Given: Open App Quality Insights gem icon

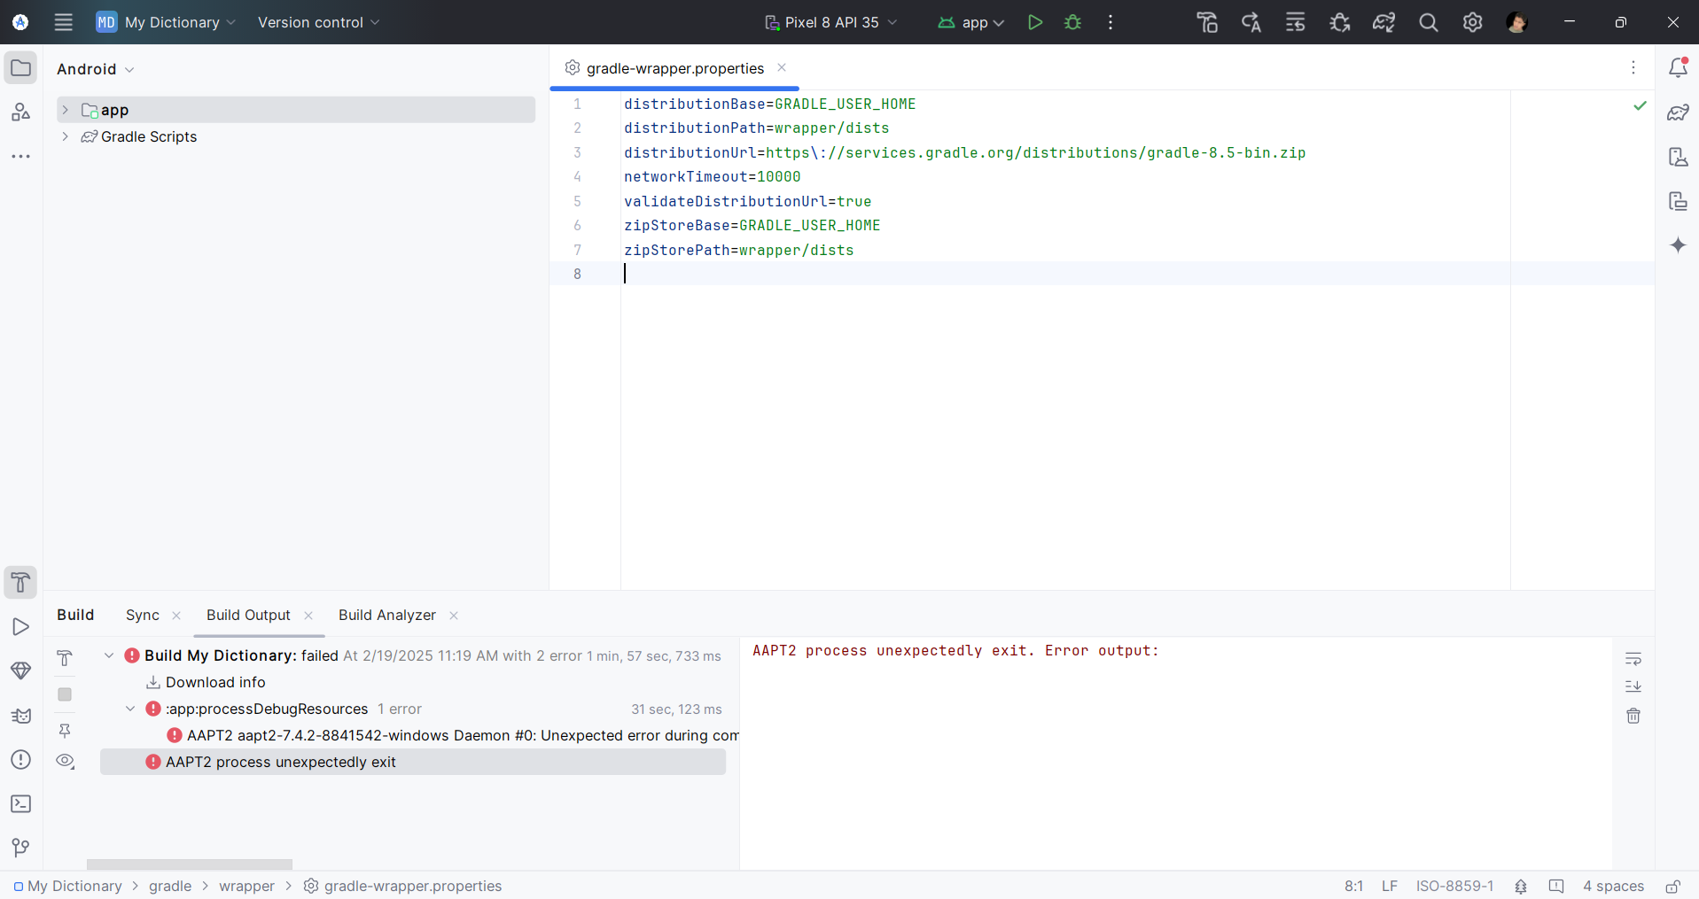Looking at the screenshot, I should click(x=20, y=670).
